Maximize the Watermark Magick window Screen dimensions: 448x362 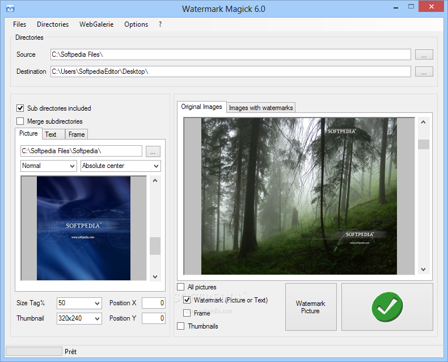tap(411, 7)
